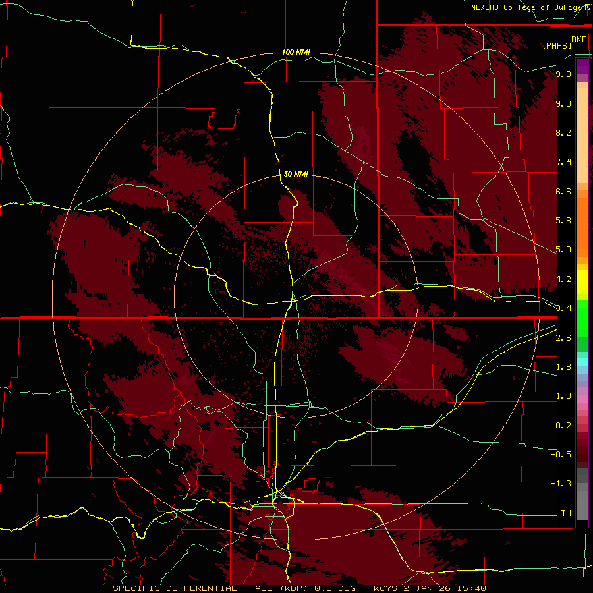The width and height of the screenshot is (593, 593).
Task: Click the purple top color bar segment
Action: pos(582,66)
